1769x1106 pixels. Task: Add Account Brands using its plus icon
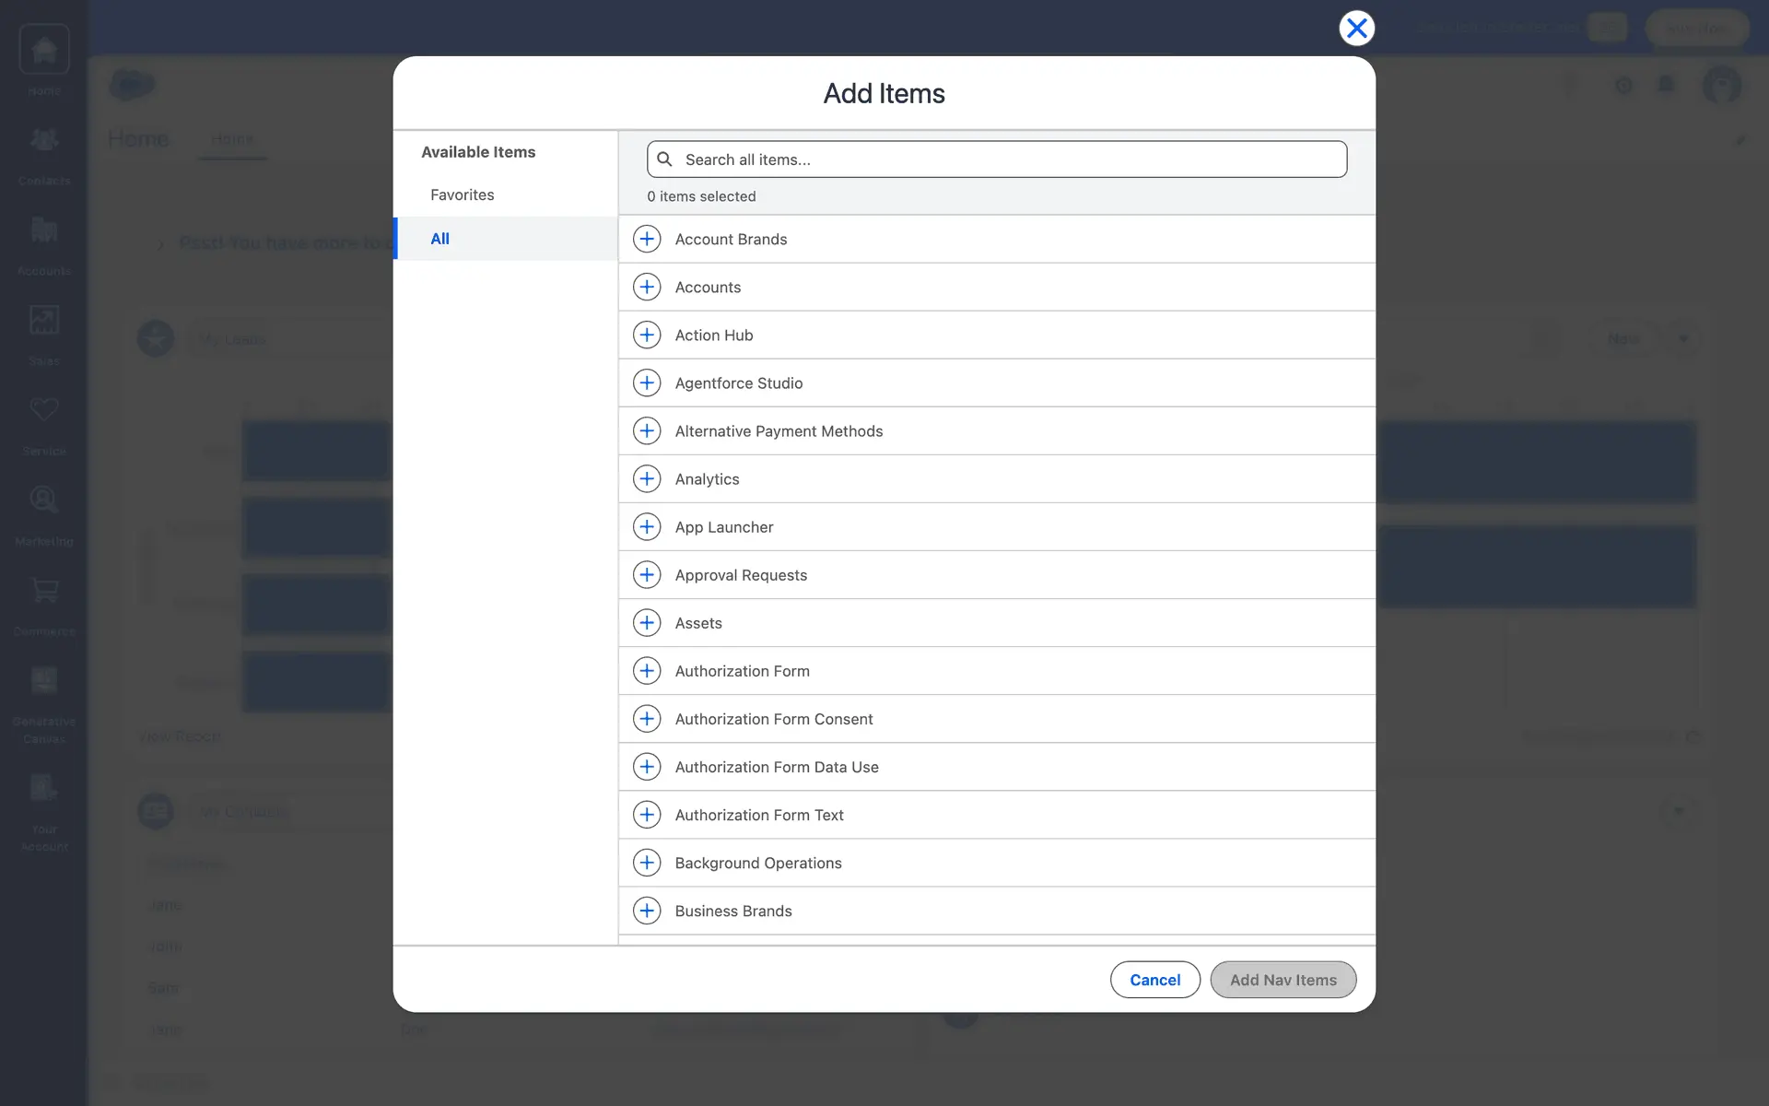tap(647, 239)
